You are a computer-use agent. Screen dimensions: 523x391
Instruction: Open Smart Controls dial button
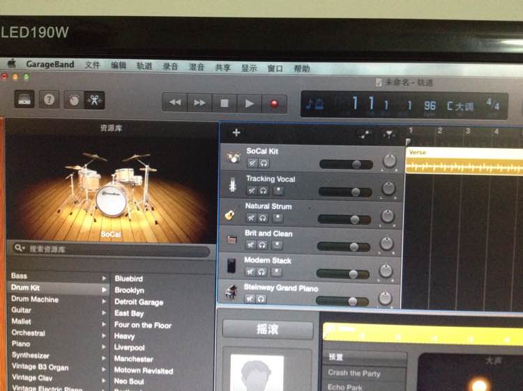74,100
